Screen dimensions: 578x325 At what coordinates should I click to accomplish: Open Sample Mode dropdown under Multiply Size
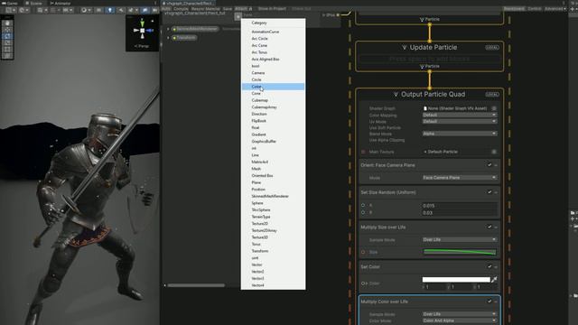(x=460, y=239)
